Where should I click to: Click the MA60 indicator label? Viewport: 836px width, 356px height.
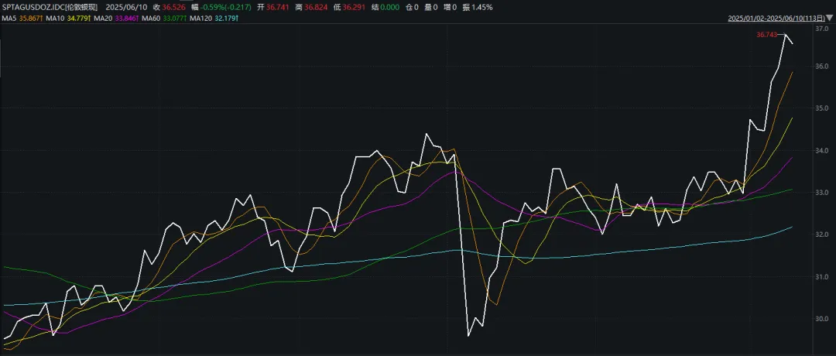[x=151, y=18]
